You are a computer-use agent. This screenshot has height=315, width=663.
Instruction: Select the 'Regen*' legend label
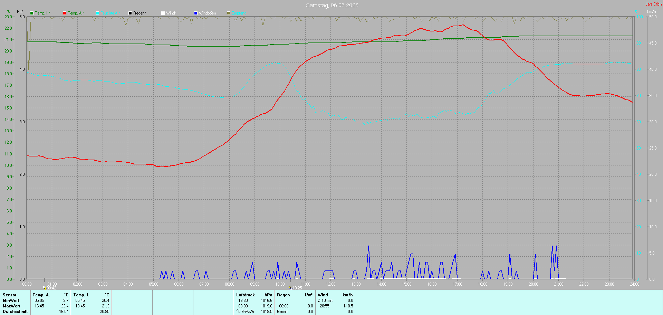pyautogui.click(x=140, y=13)
